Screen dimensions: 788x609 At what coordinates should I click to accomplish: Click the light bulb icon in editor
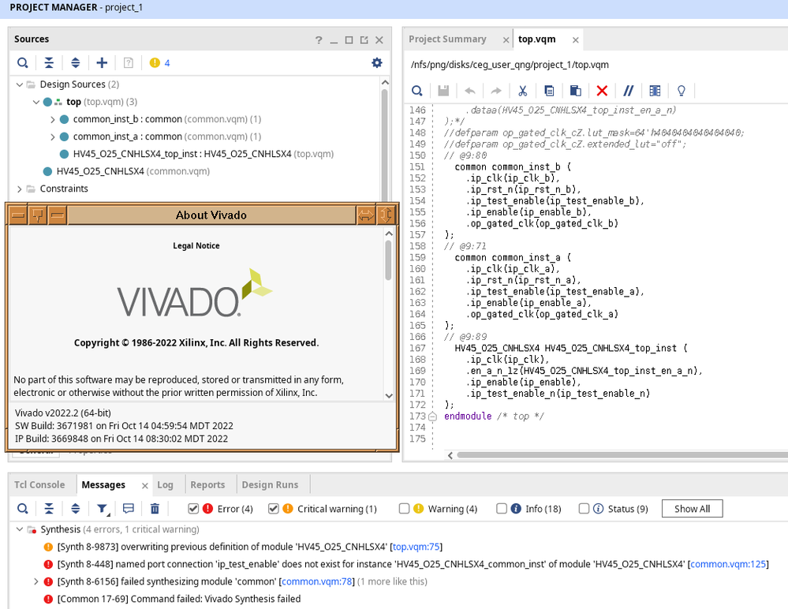[x=682, y=91]
